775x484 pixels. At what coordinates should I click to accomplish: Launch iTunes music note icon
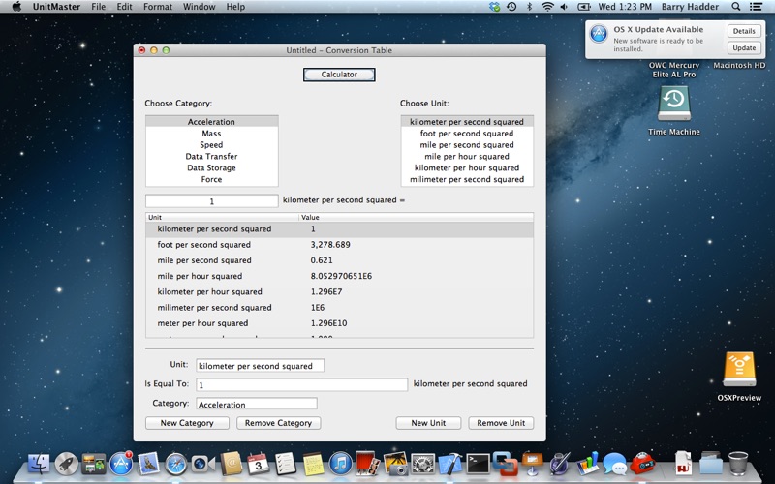pos(340,464)
